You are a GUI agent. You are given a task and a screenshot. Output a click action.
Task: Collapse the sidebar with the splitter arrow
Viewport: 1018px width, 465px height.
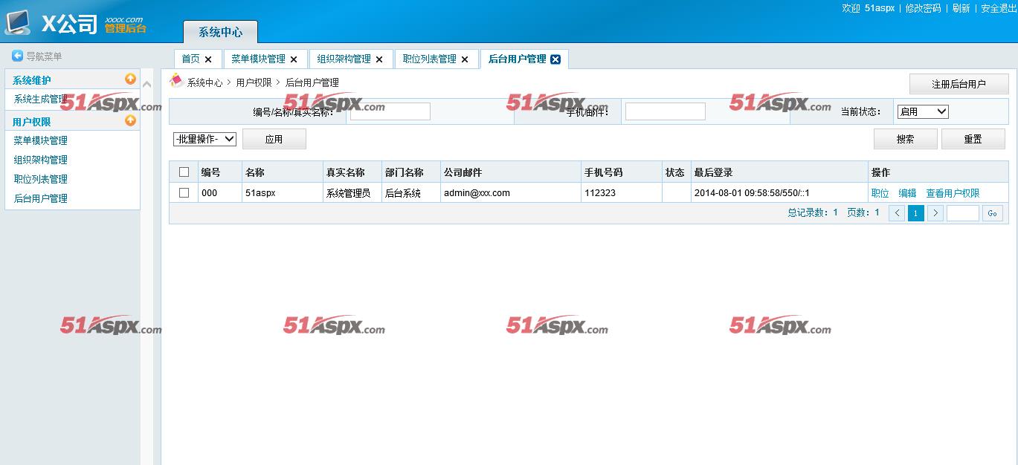[x=146, y=85]
